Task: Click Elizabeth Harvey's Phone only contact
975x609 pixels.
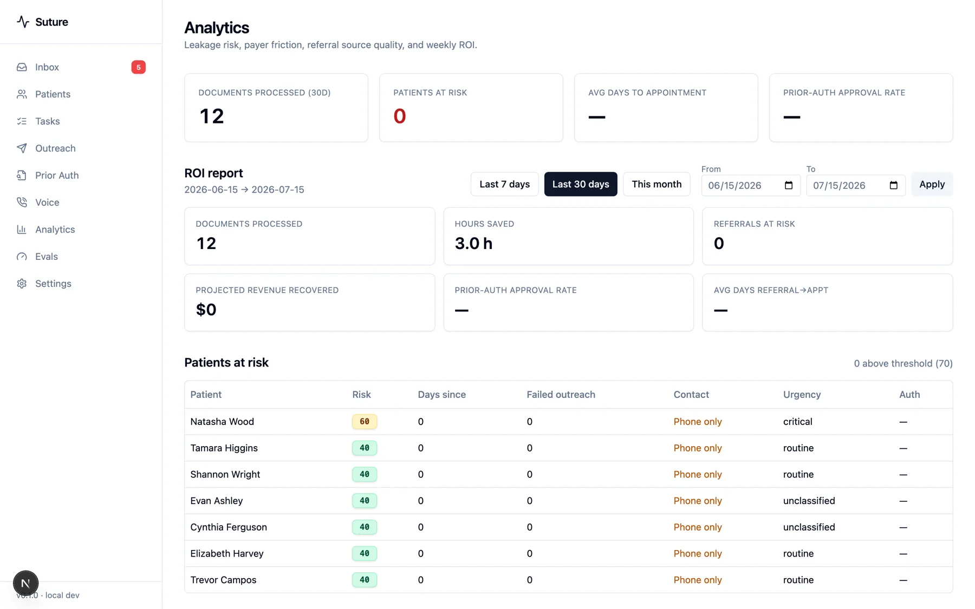Action: pyautogui.click(x=698, y=553)
